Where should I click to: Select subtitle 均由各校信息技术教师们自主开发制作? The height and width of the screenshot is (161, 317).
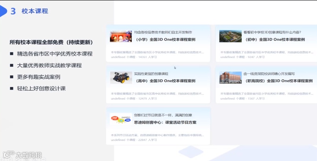click(x=163, y=32)
